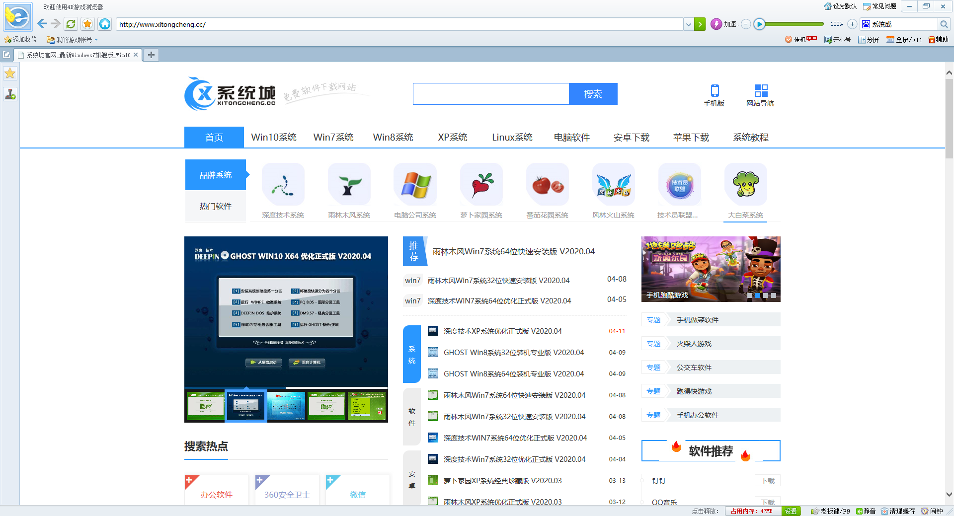Screen dimensions: 954x516
Task: Open the Win7系统 navigation menu
Action: point(333,137)
